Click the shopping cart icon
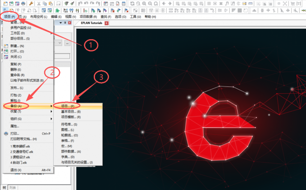Screen dimensions: 306x190 point(293,4)
